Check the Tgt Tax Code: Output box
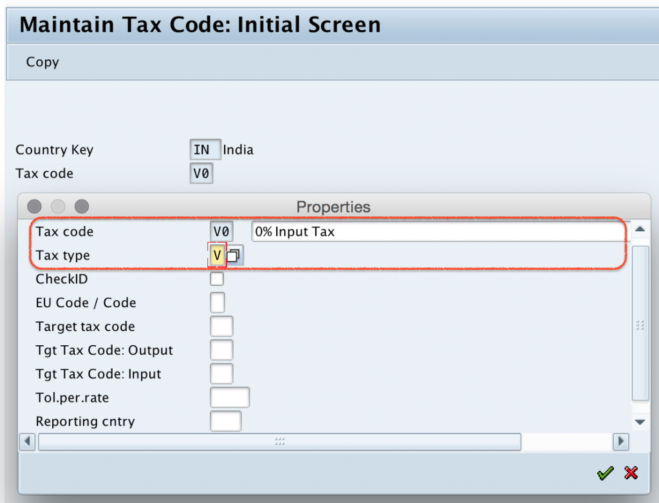Viewport: 659px width, 503px height. 221,350
